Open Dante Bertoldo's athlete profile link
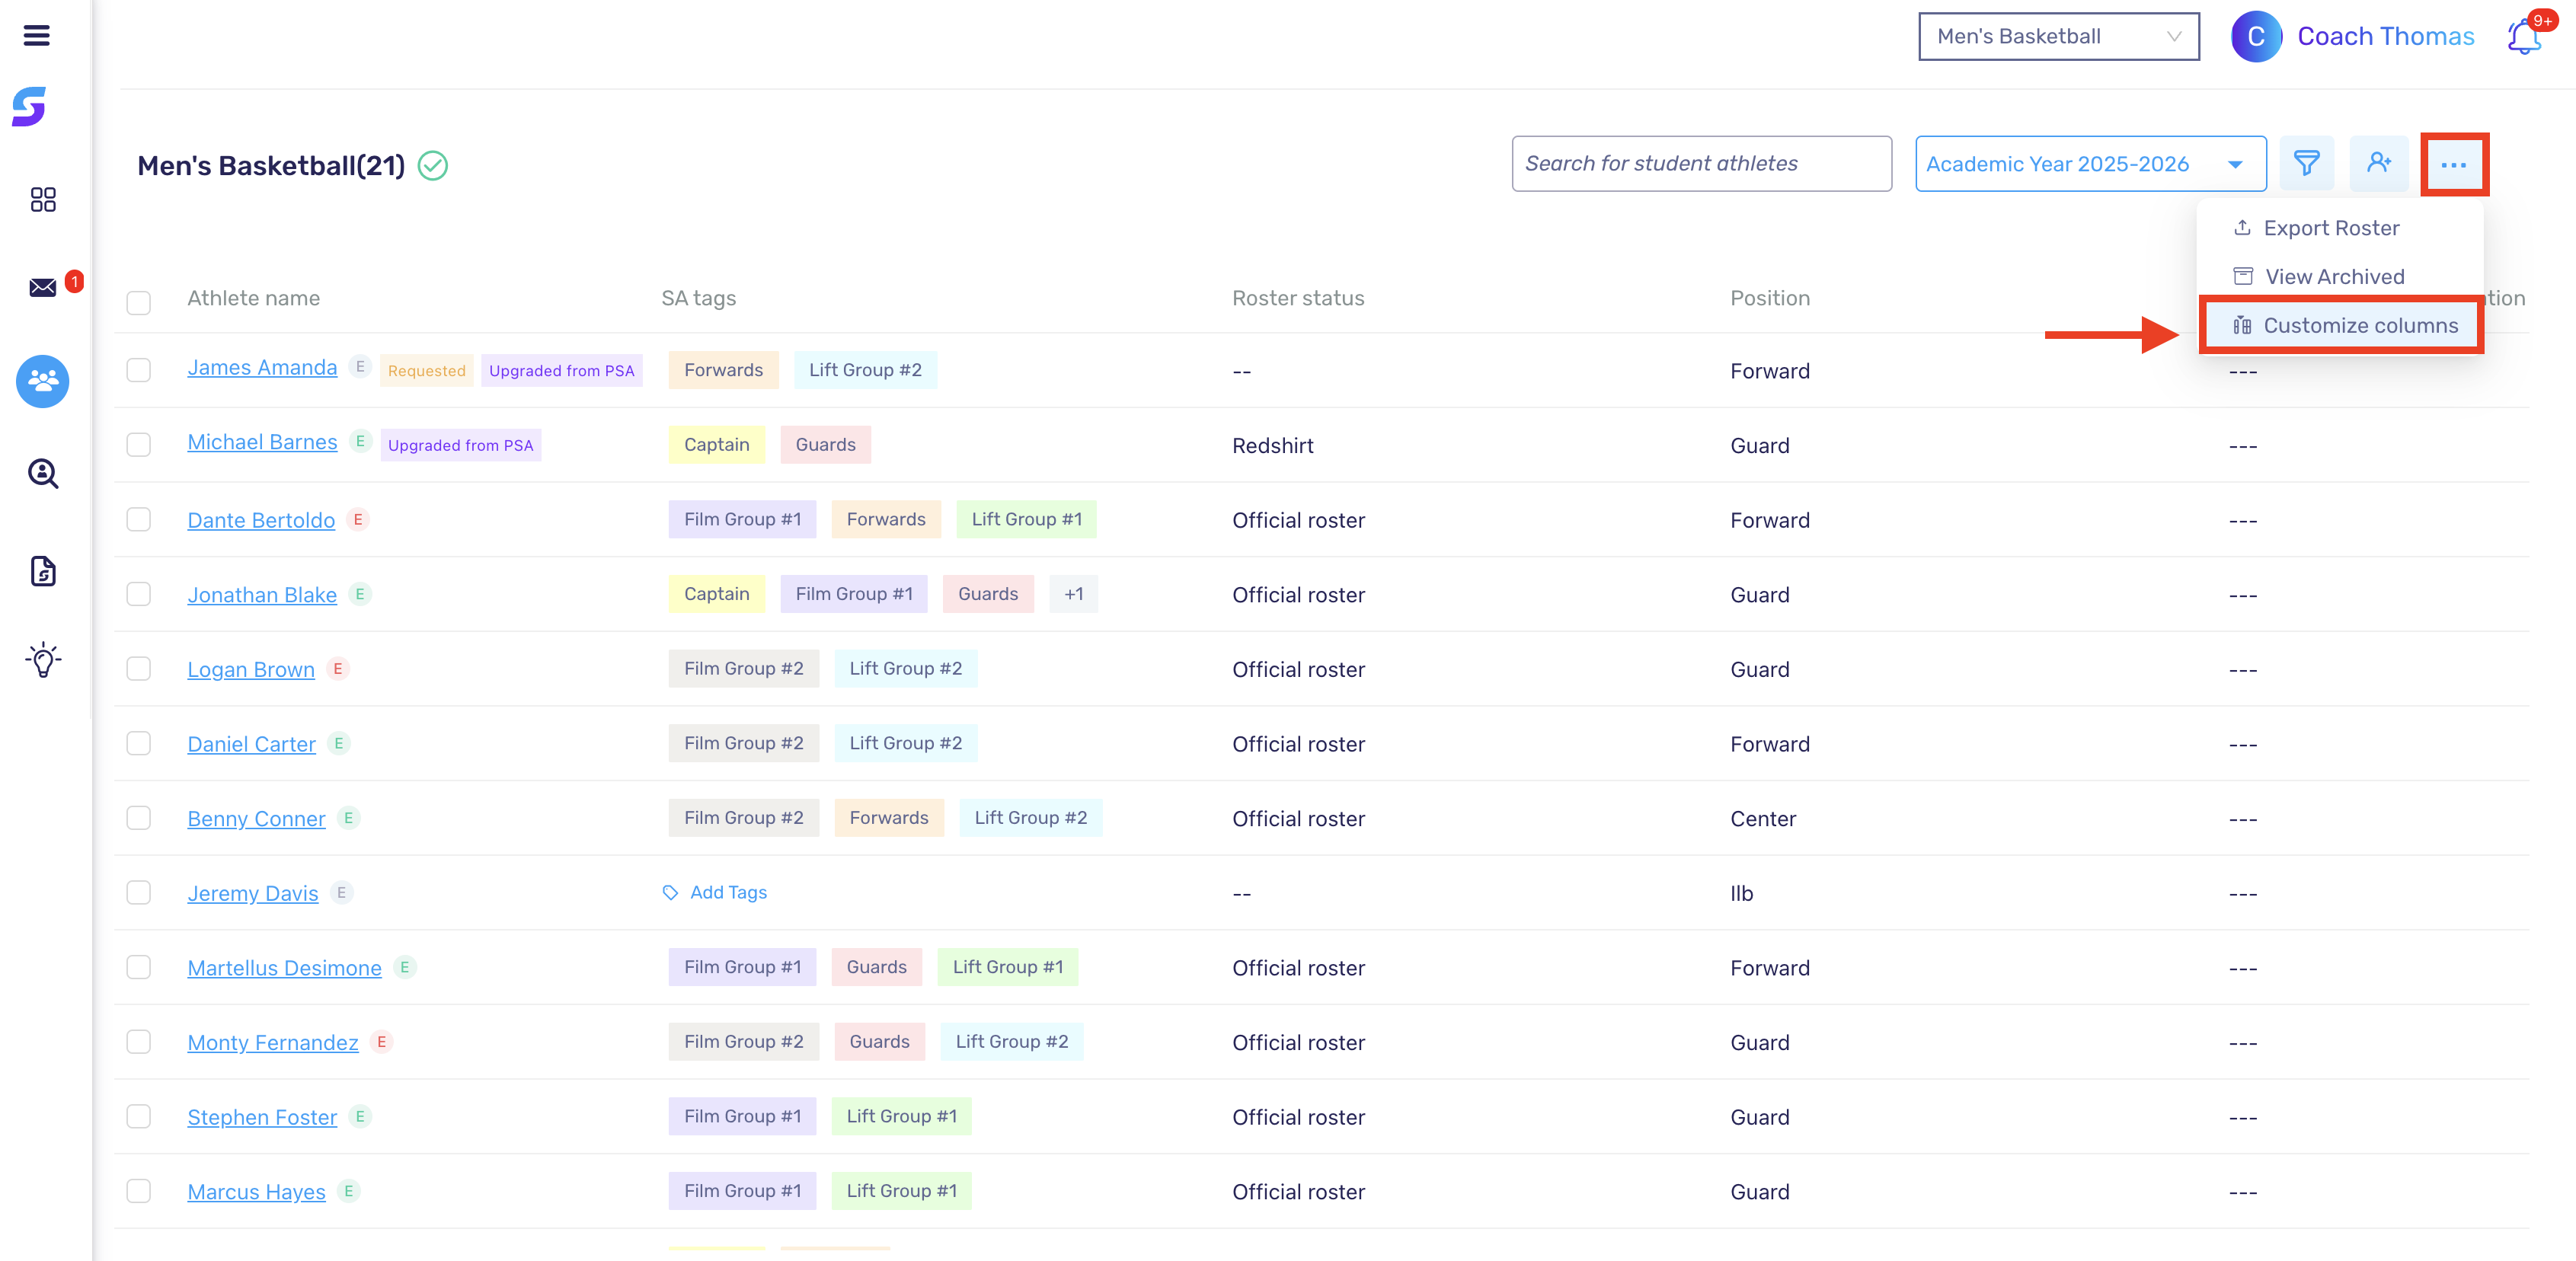Screen dimensions: 2576x1261 click(261, 520)
